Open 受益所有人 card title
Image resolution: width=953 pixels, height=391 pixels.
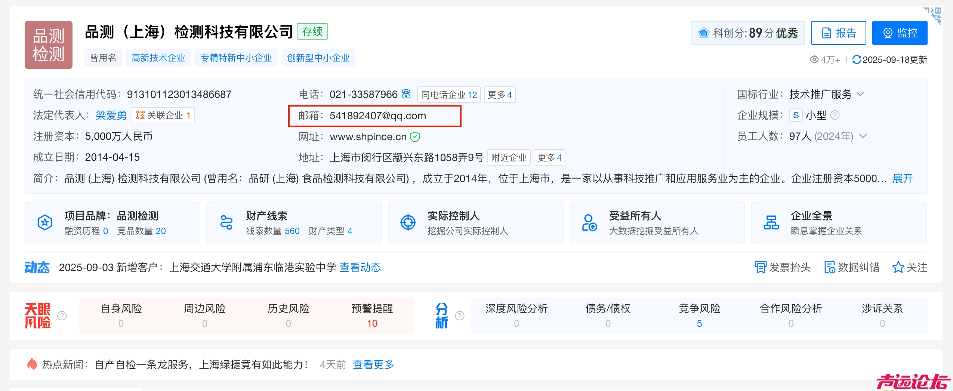tap(635, 216)
